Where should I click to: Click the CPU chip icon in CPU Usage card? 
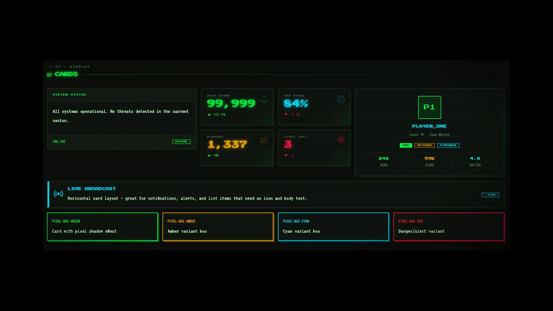(341, 99)
